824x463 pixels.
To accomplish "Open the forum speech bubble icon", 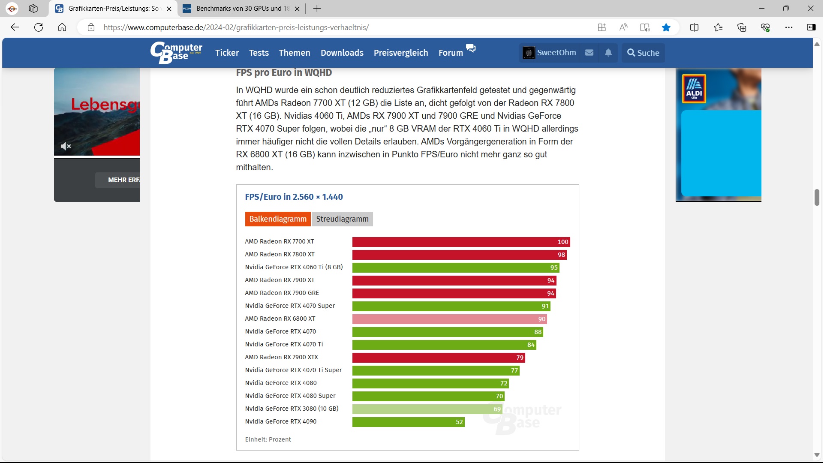I will point(471,48).
